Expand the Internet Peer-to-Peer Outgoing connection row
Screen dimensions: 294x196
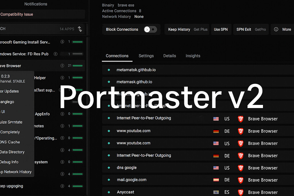[x=144, y=118]
